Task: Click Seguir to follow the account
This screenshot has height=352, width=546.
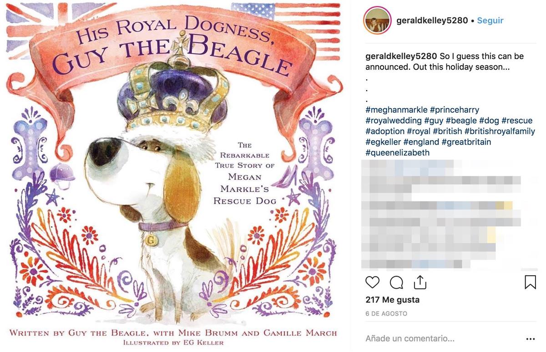Action: tap(490, 20)
